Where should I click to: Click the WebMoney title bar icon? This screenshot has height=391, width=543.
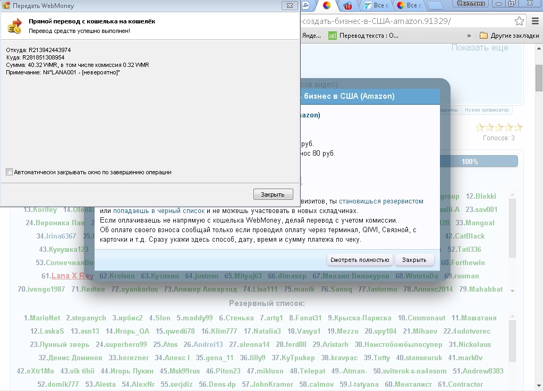[6, 5]
